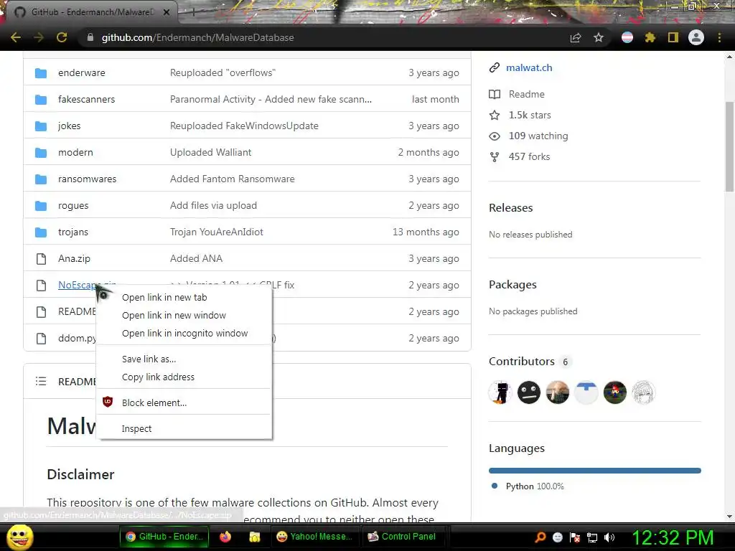
Task: Select Save link as...
Action: click(184, 359)
